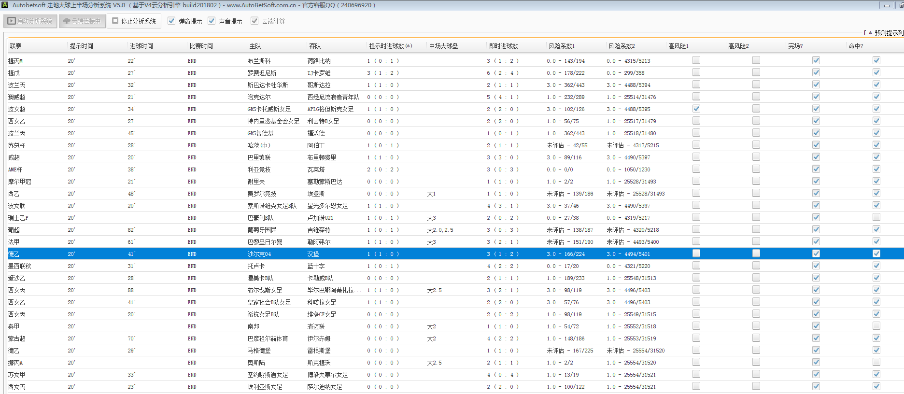Toggle the 弹窗提示 checkbox
The width and height of the screenshot is (904, 394).
point(171,21)
